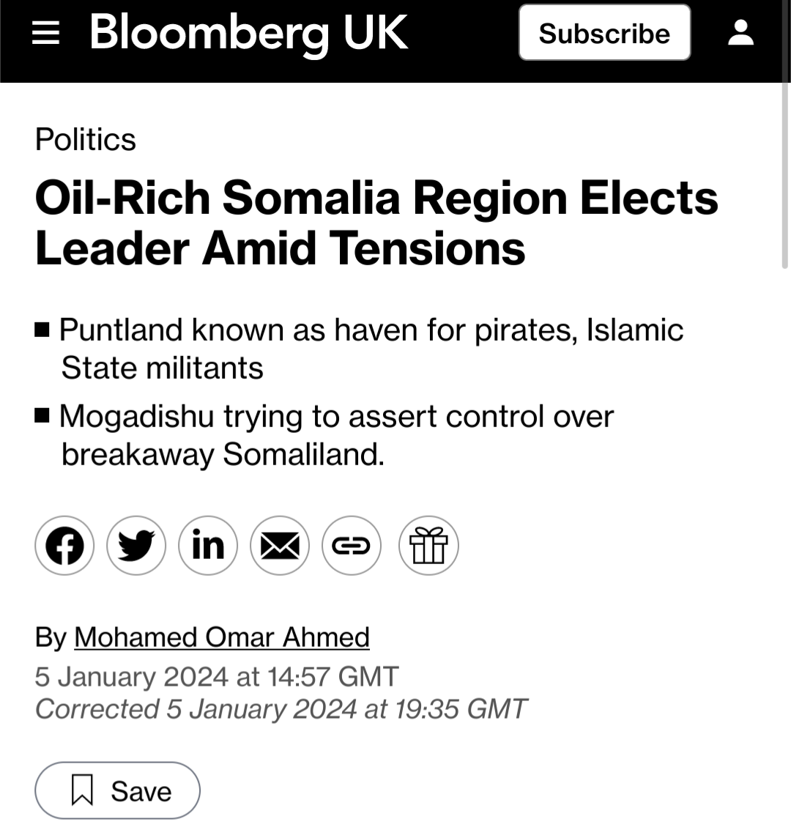Open the user account profile icon
The width and height of the screenshot is (791, 830).
coord(740,33)
